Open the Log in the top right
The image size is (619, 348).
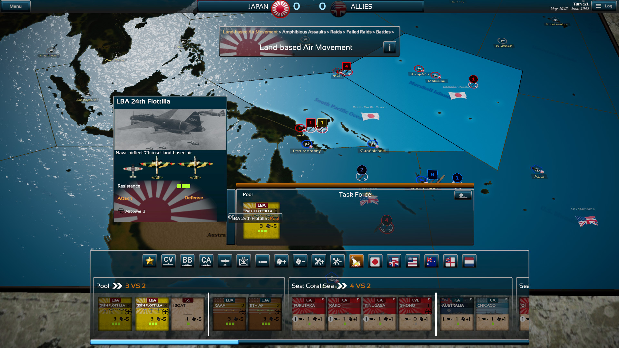[604, 5]
